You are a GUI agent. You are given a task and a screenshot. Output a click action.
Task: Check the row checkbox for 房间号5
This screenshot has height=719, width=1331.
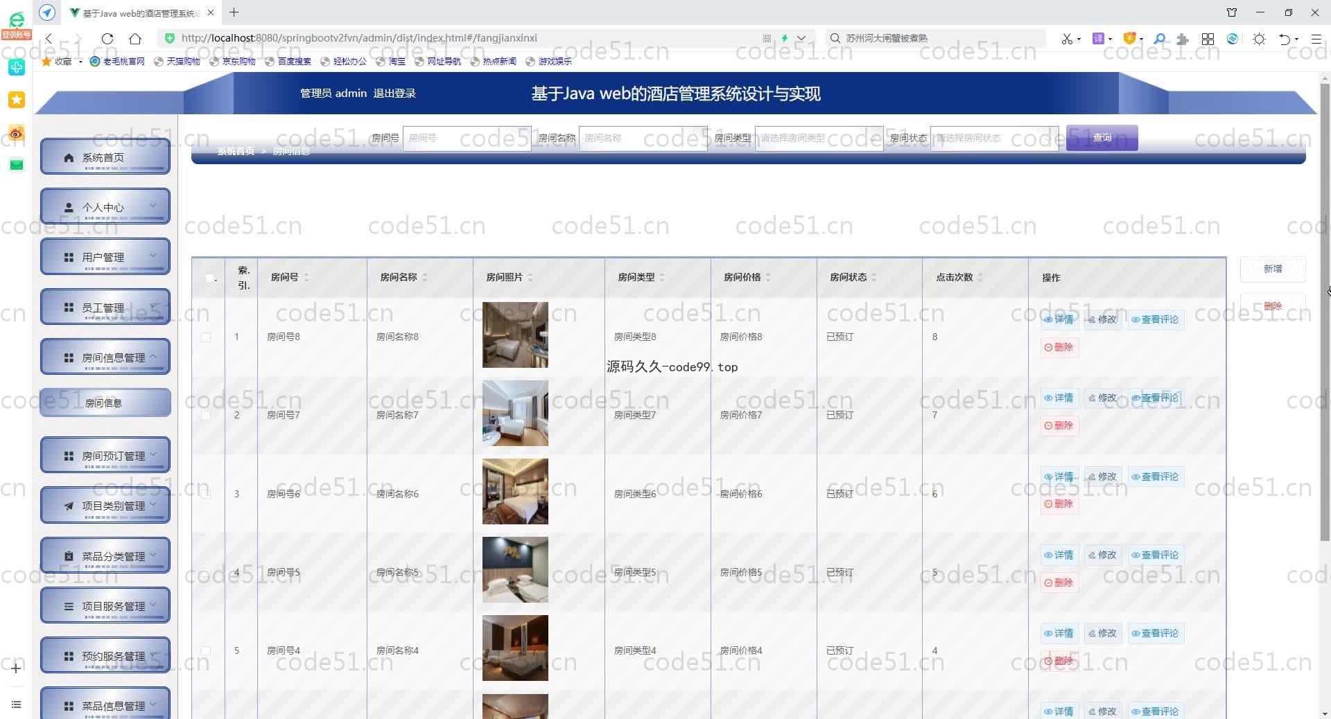click(x=205, y=572)
